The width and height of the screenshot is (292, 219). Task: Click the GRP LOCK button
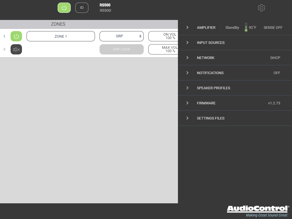(121, 49)
